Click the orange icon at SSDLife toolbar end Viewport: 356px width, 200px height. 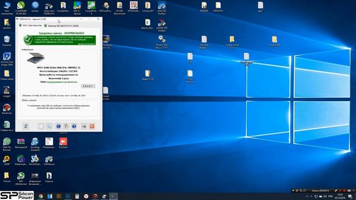pos(92,126)
